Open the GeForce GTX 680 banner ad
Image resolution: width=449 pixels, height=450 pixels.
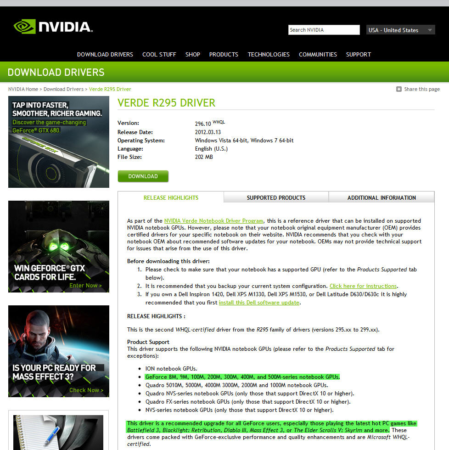pos(58,142)
